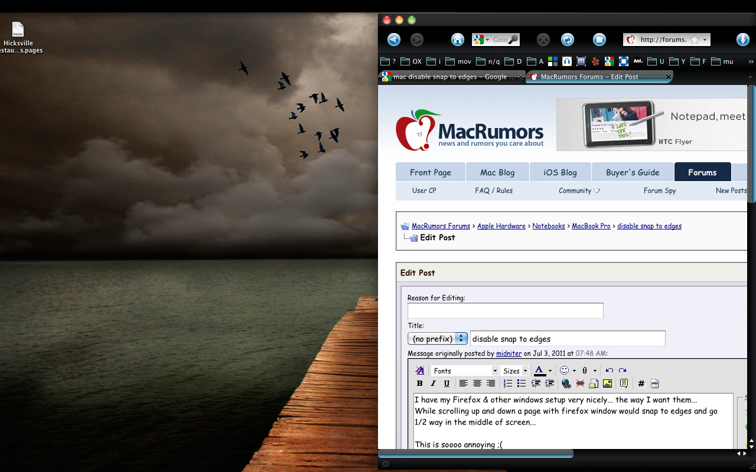Viewport: 756px width, 472px height.
Task: Open the Mac Blog tab
Action: click(497, 172)
